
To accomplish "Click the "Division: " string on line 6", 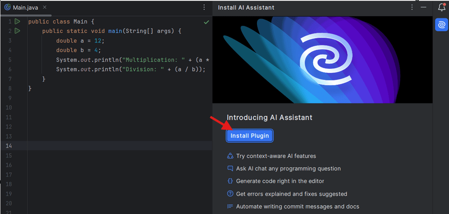I will tap(139, 69).
